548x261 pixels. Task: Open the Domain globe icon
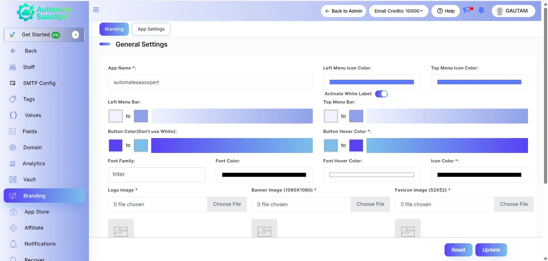tap(13, 148)
